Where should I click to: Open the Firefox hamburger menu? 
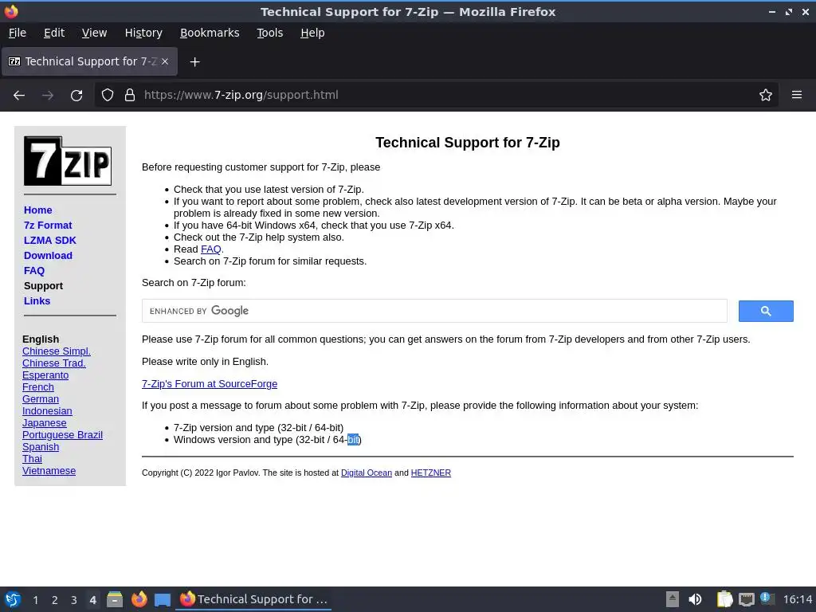(x=797, y=96)
